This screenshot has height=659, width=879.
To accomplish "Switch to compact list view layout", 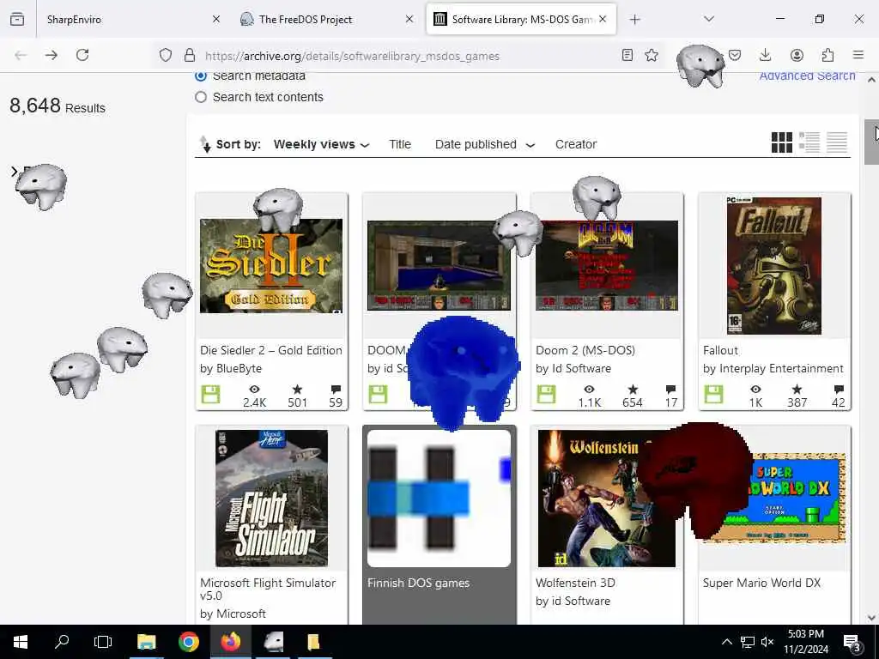I will tap(837, 142).
